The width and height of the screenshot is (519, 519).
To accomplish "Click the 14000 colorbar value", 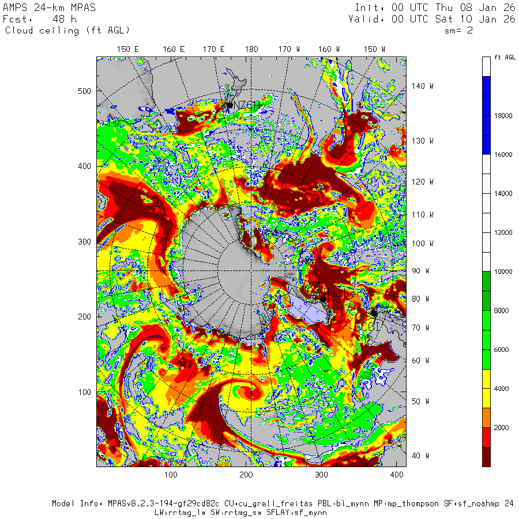I will pyautogui.click(x=503, y=194).
